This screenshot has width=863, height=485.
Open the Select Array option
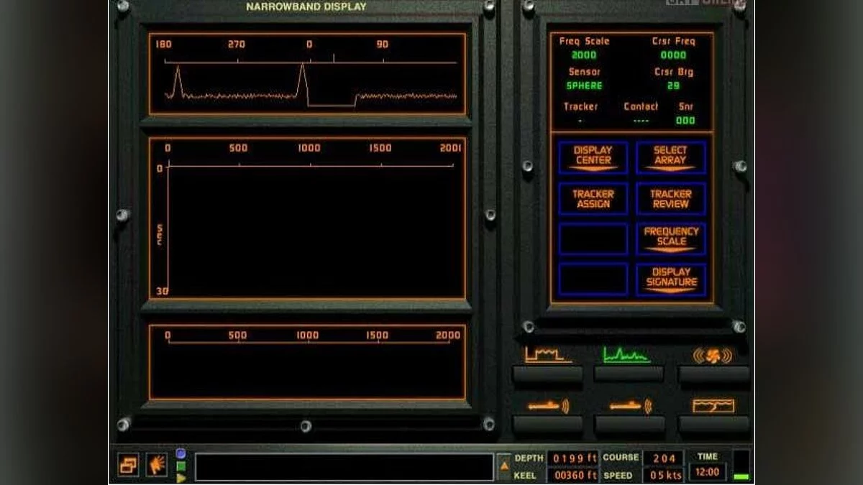(671, 157)
